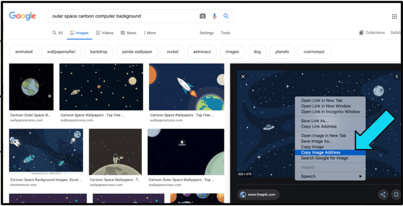Choose Save Image As from context menu
The height and width of the screenshot is (206, 403).
click(316, 141)
